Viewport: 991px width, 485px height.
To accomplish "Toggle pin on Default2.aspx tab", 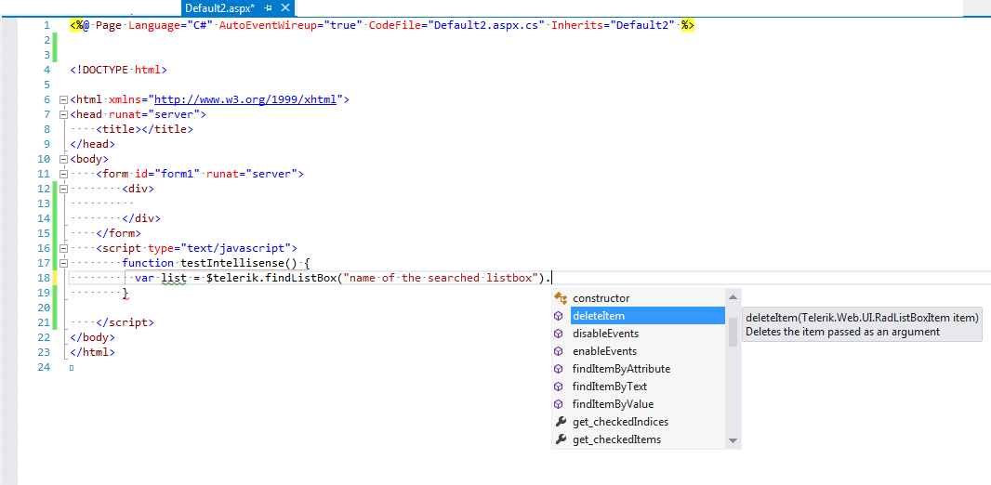I will [x=269, y=8].
